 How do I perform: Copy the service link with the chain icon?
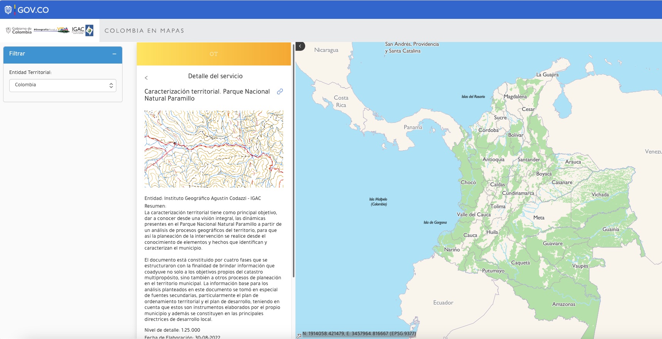pyautogui.click(x=280, y=91)
